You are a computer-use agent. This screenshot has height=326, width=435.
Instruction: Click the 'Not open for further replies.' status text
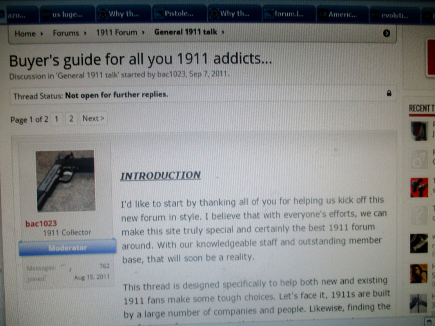point(116,95)
